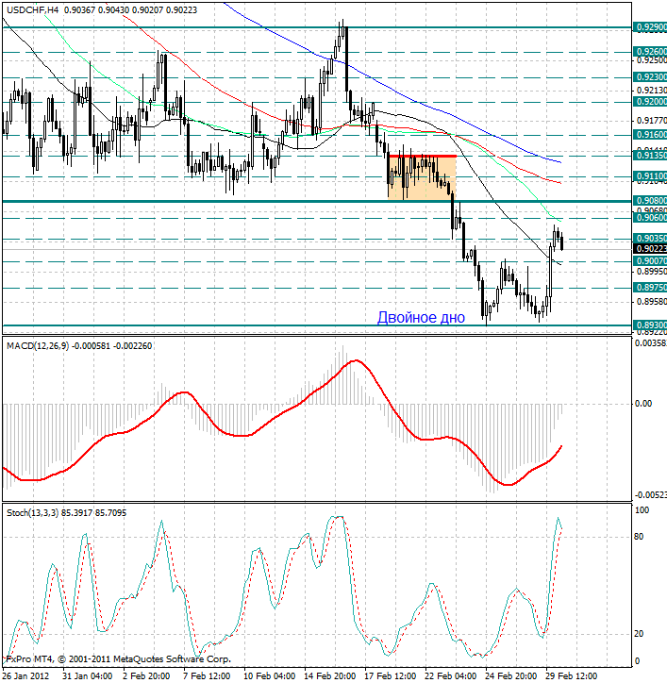Click the MACD 0.00 zero scale value
The height and width of the screenshot is (683, 667).
[x=643, y=404]
